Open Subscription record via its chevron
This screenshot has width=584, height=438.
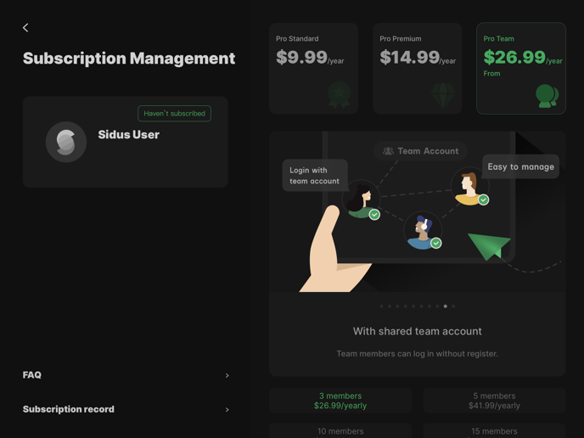tap(227, 410)
